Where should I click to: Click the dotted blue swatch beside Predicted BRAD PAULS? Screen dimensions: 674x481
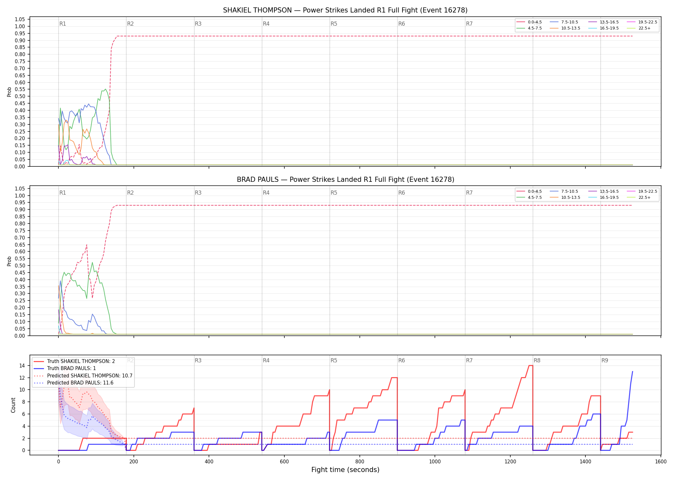pos(39,383)
